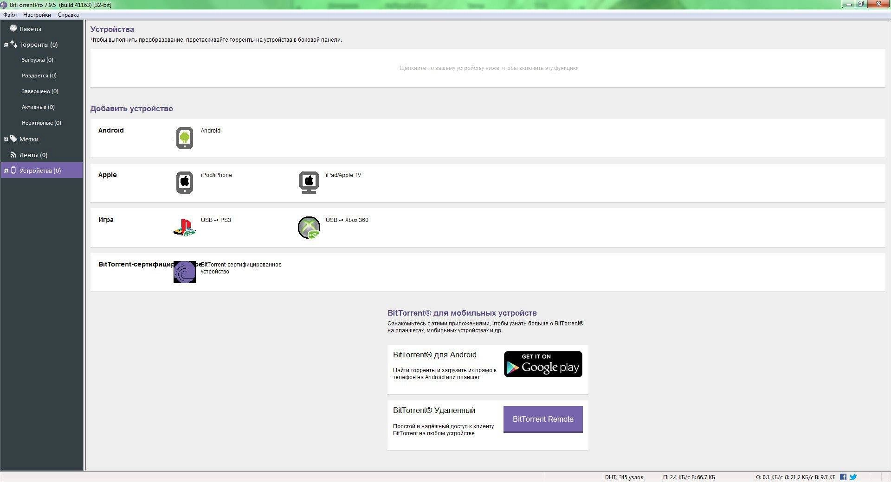The image size is (891, 482).
Task: Click the Get it on Google Play button
Action: pyautogui.click(x=543, y=364)
